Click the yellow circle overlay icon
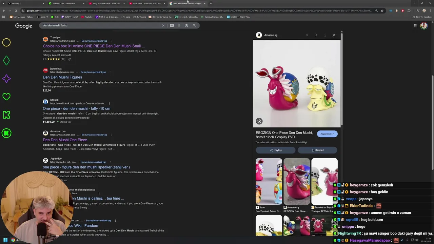Screen dimensions: 434x244 click(x=6, y=42)
